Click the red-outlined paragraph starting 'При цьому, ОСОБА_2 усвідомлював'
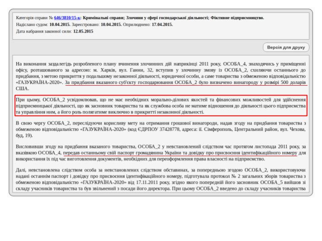The image size is (322, 241). point(161,105)
